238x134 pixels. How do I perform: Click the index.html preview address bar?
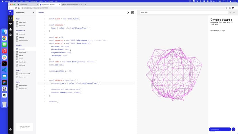(184, 13)
